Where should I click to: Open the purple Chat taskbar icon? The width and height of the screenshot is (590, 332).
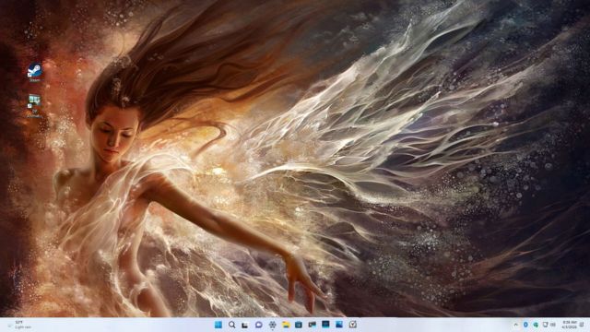(x=258, y=325)
